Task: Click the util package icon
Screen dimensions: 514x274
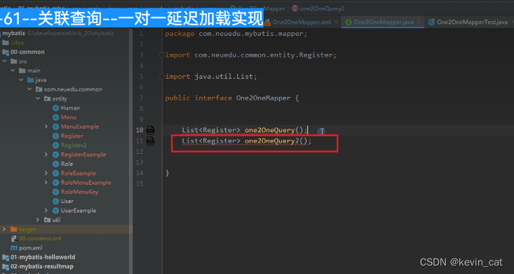Action: coord(48,220)
